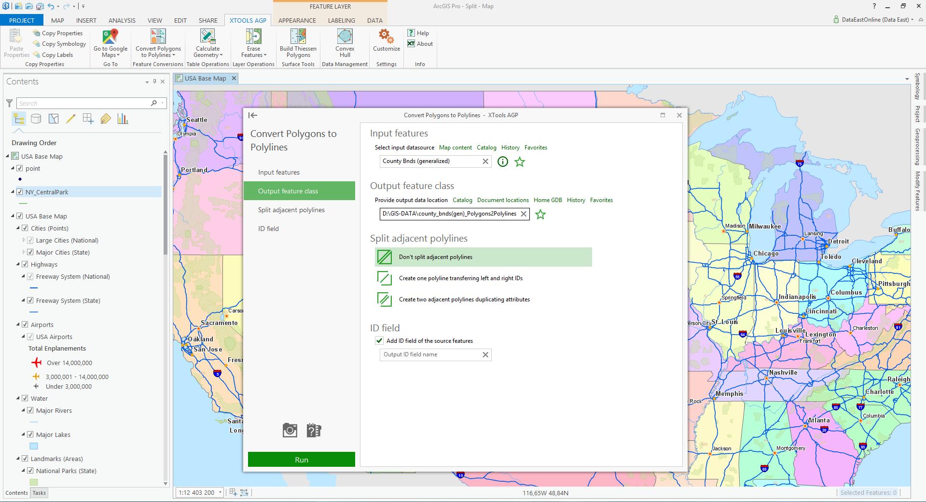Click Major Lakes blue symbol swatch
The image size is (926, 502).
pyautogui.click(x=34, y=446)
